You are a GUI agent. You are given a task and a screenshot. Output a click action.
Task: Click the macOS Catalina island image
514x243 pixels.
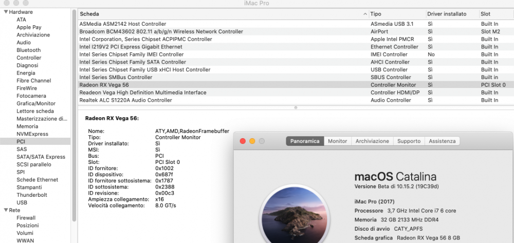click(x=295, y=214)
